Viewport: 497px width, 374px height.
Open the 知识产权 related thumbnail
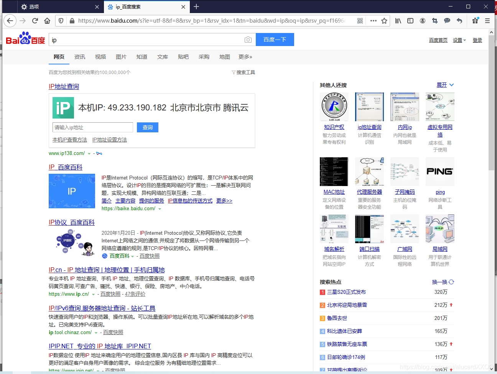(334, 107)
